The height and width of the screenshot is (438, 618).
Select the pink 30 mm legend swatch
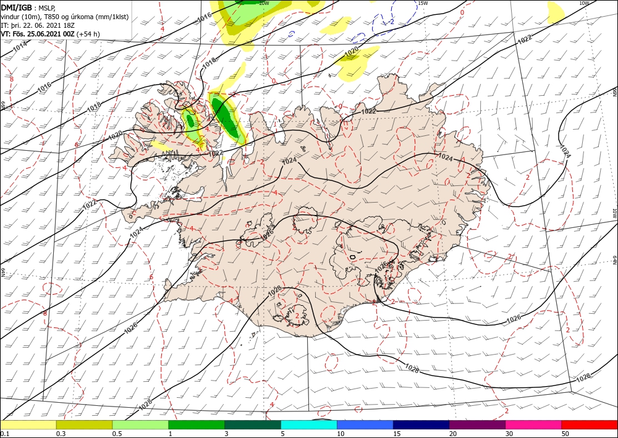coord(534,425)
